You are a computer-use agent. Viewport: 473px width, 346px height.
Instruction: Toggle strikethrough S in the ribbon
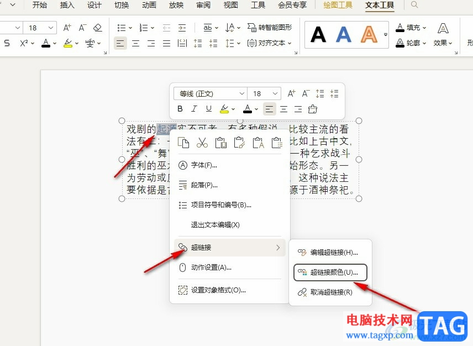7,43
